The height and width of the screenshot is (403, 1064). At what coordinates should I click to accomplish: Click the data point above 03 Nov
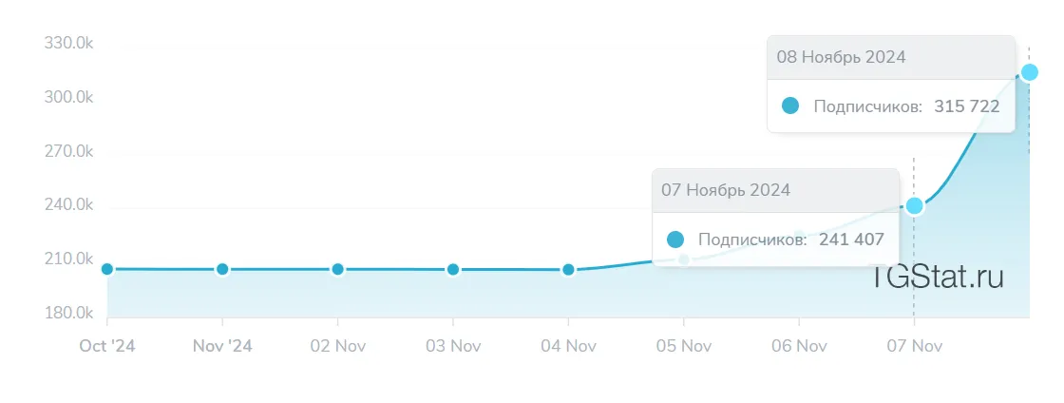click(453, 269)
